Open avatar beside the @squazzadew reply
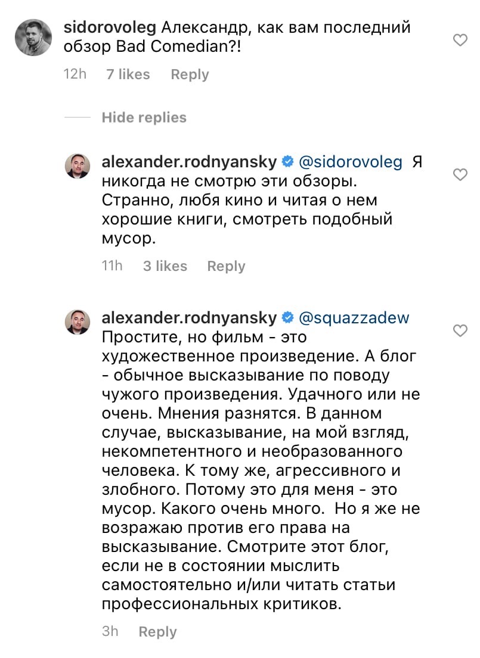The height and width of the screenshot is (658, 480). click(x=78, y=322)
